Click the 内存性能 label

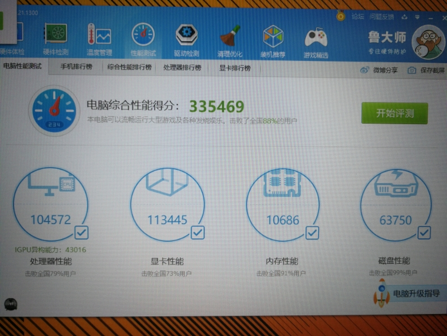point(282,261)
